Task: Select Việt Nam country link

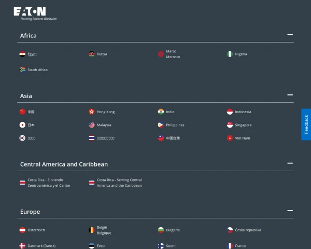Action: click(x=242, y=139)
